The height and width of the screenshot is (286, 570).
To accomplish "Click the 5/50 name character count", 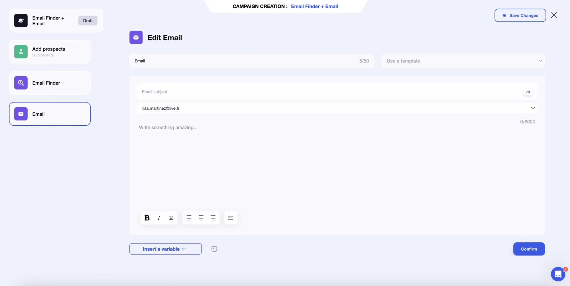I will click(364, 61).
